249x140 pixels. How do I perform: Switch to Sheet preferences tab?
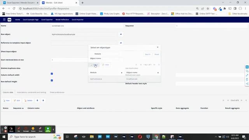tap(57, 93)
